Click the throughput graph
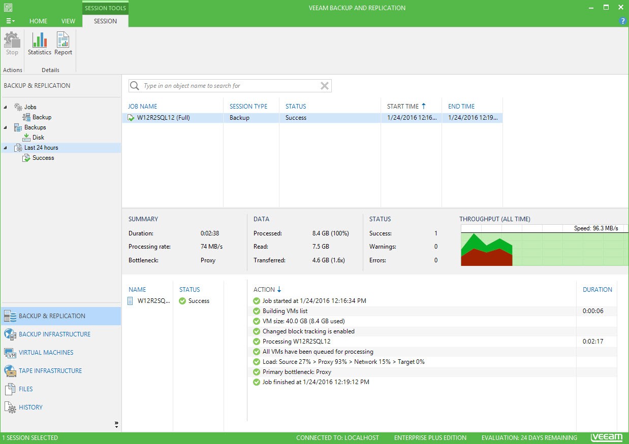The width and height of the screenshot is (629, 444). (x=544, y=245)
